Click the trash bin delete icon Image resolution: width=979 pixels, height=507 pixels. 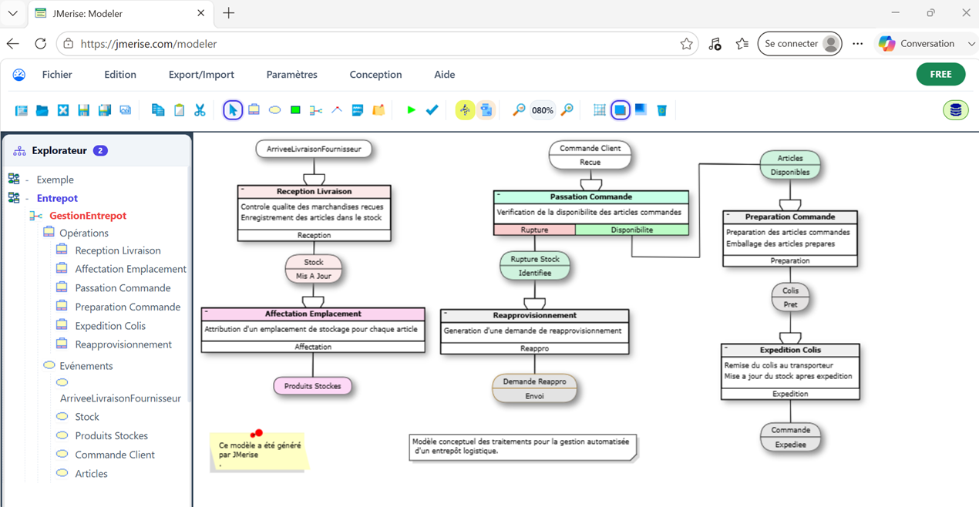coord(661,110)
